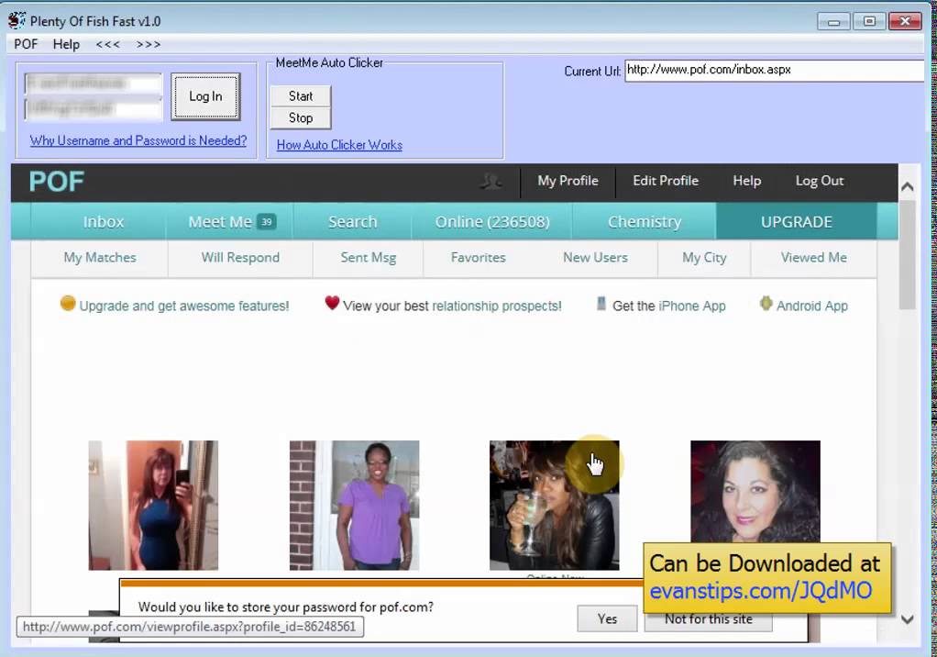Open the Search tab
Image resolution: width=937 pixels, height=657 pixels.
[353, 222]
